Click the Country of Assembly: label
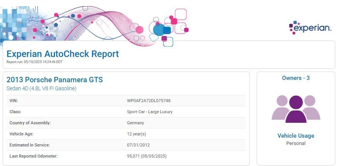Viewport: 341px width, 166px height. tap(30, 123)
